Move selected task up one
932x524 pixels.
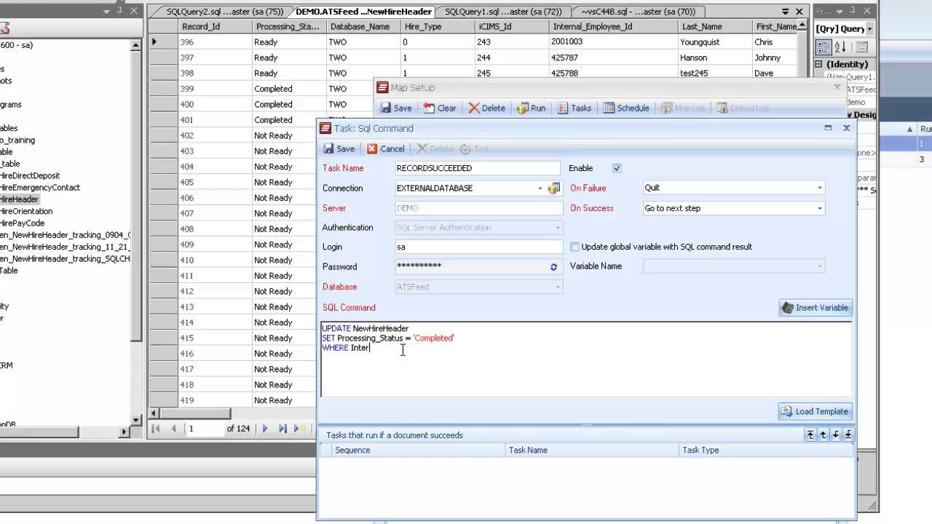823,434
